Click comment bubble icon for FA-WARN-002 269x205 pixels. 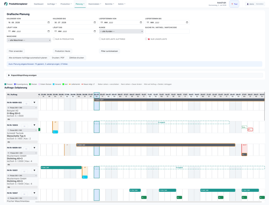click(27, 103)
